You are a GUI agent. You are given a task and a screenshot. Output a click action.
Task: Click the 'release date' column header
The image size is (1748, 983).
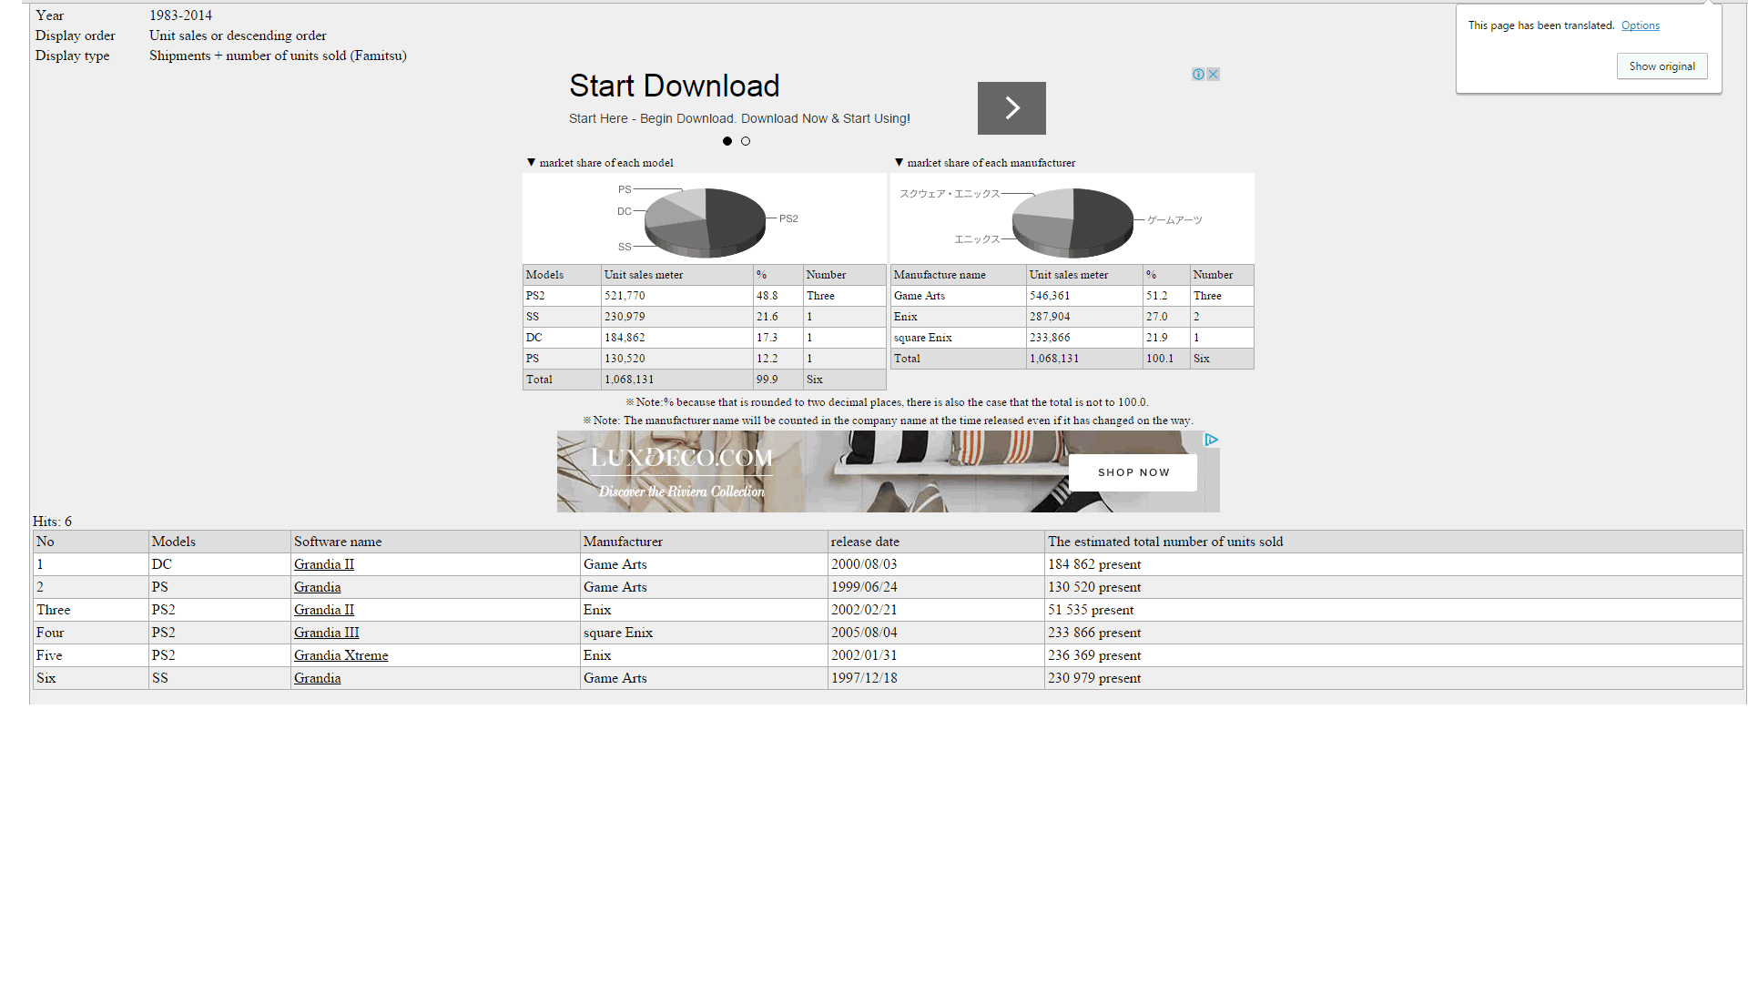coord(864,542)
